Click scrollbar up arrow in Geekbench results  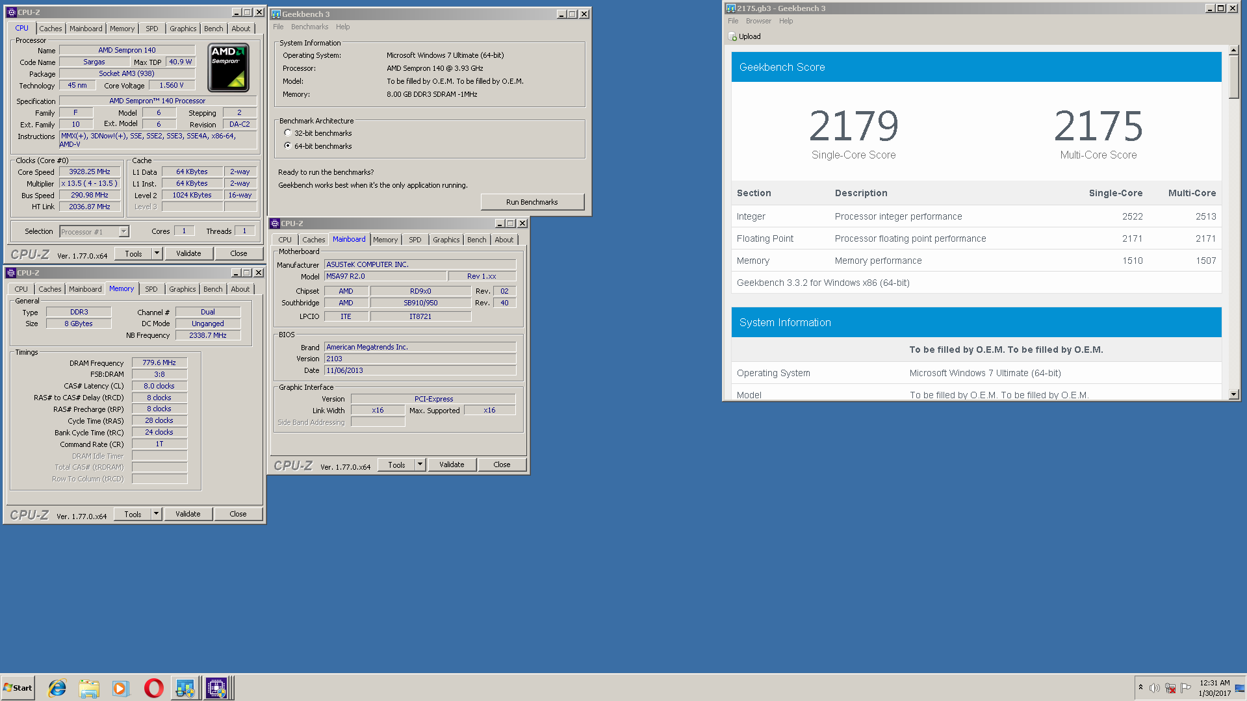click(x=1233, y=51)
